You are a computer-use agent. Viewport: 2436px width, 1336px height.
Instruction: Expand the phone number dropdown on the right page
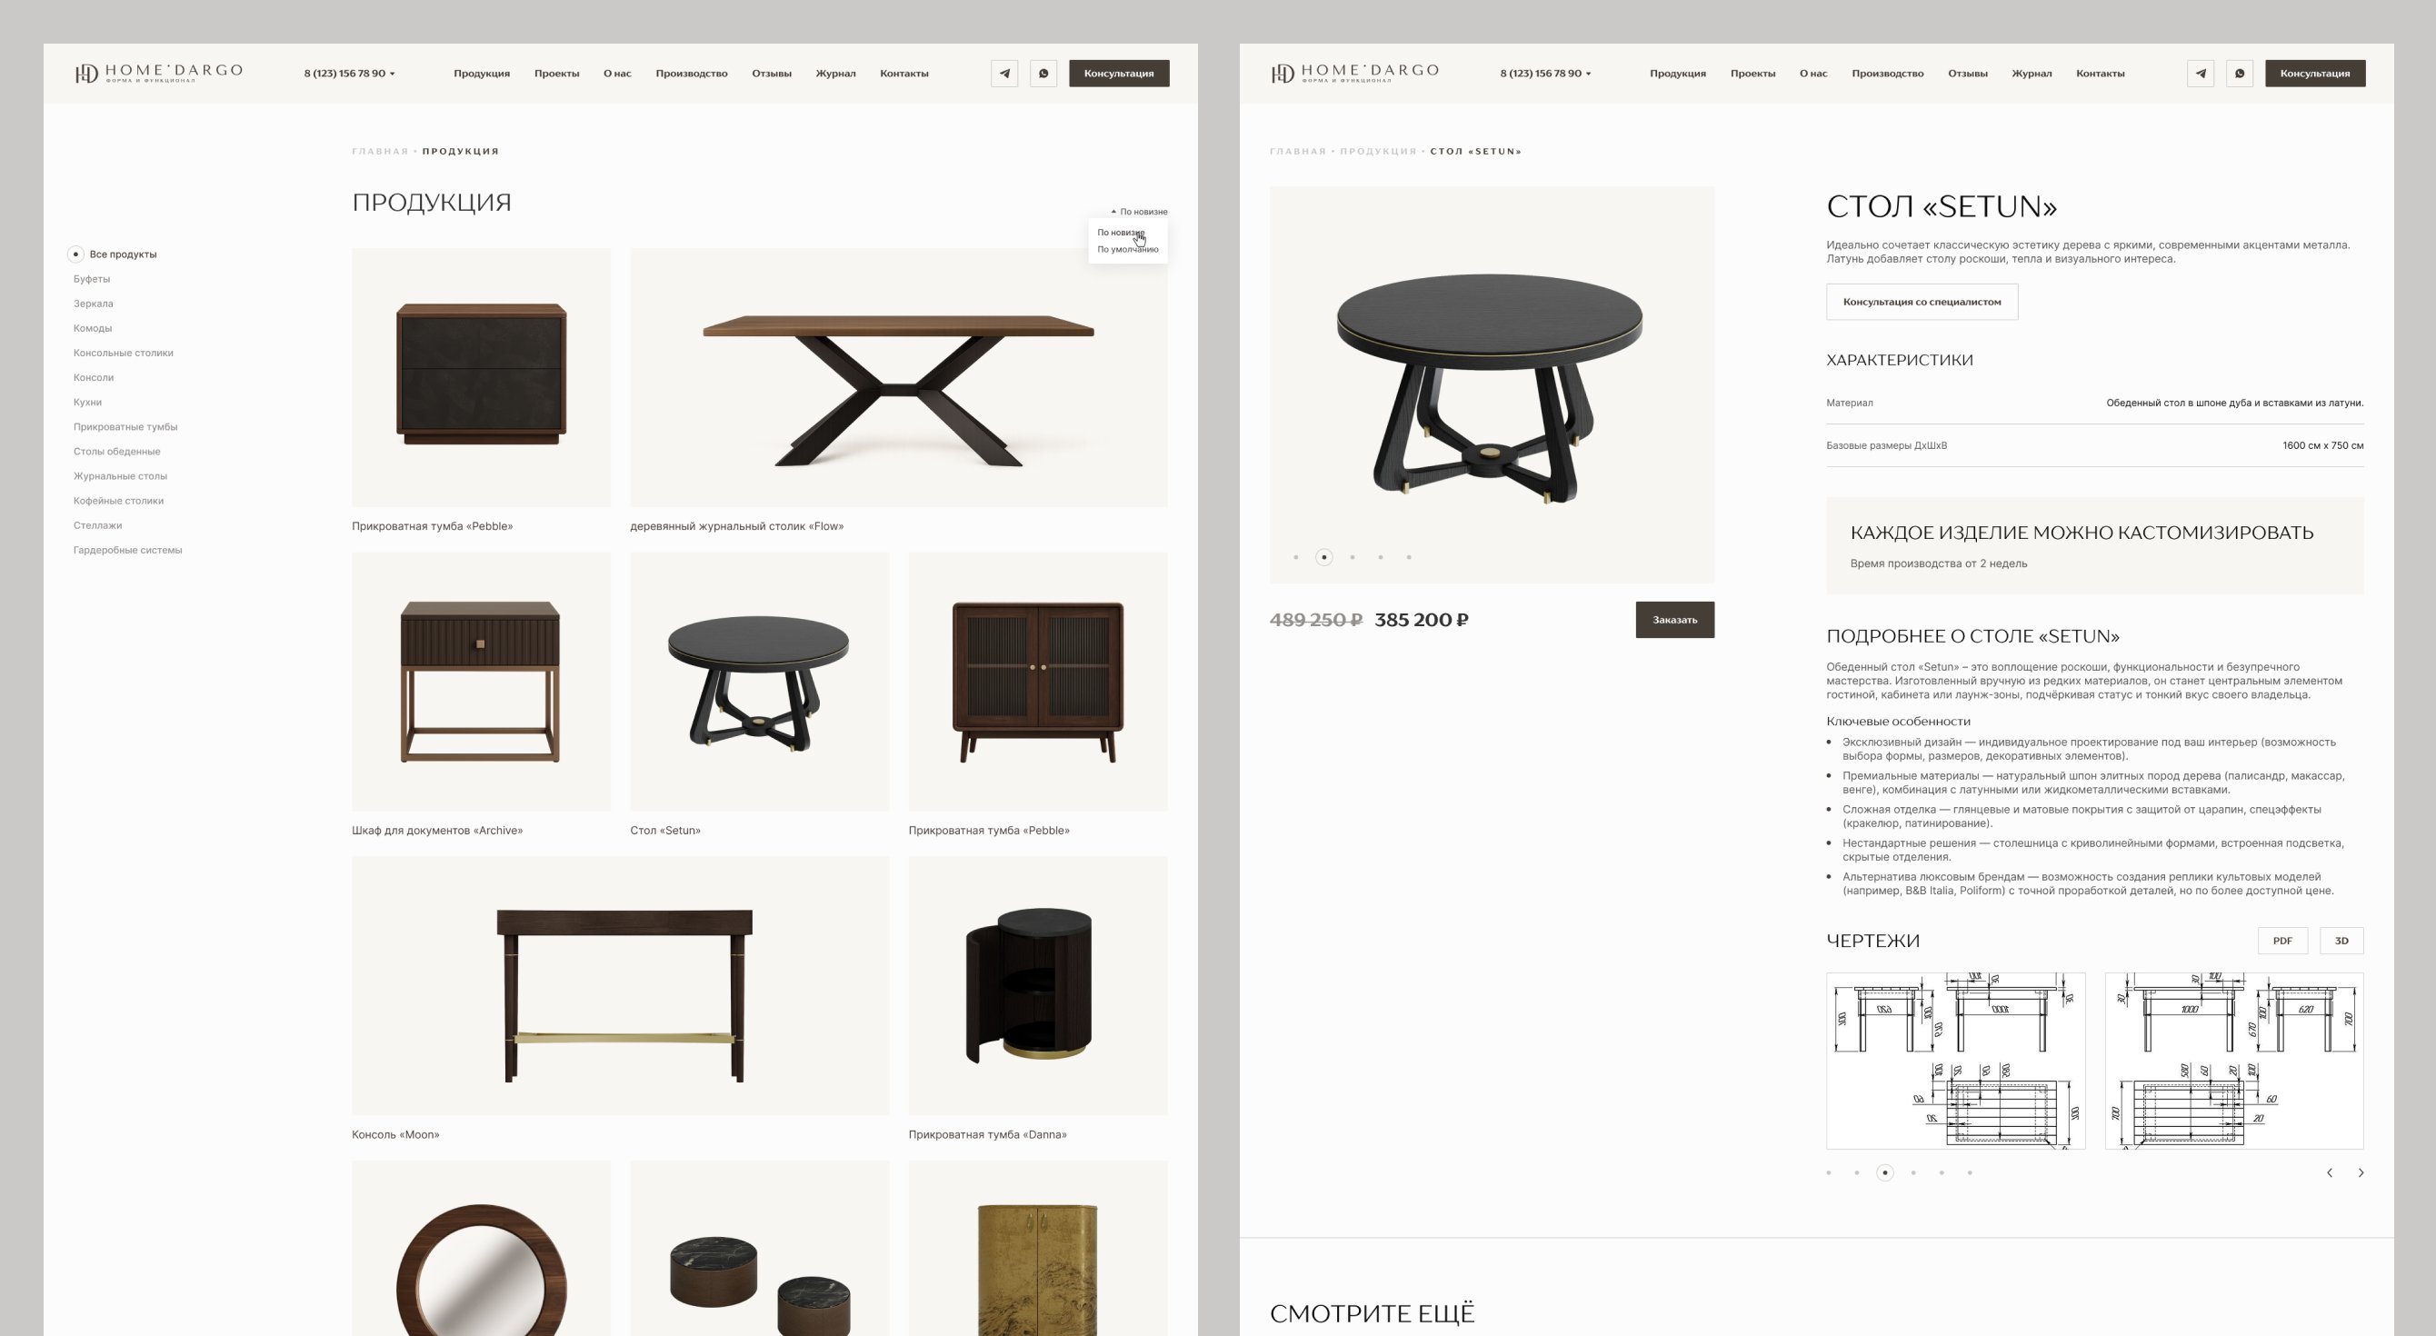tap(1546, 74)
